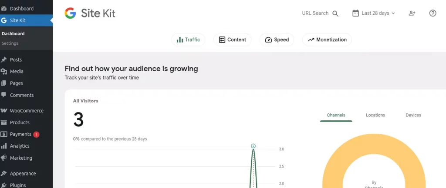Click the Analytics bar chart icon in sidebar
The image size is (446, 188).
coord(3,146)
